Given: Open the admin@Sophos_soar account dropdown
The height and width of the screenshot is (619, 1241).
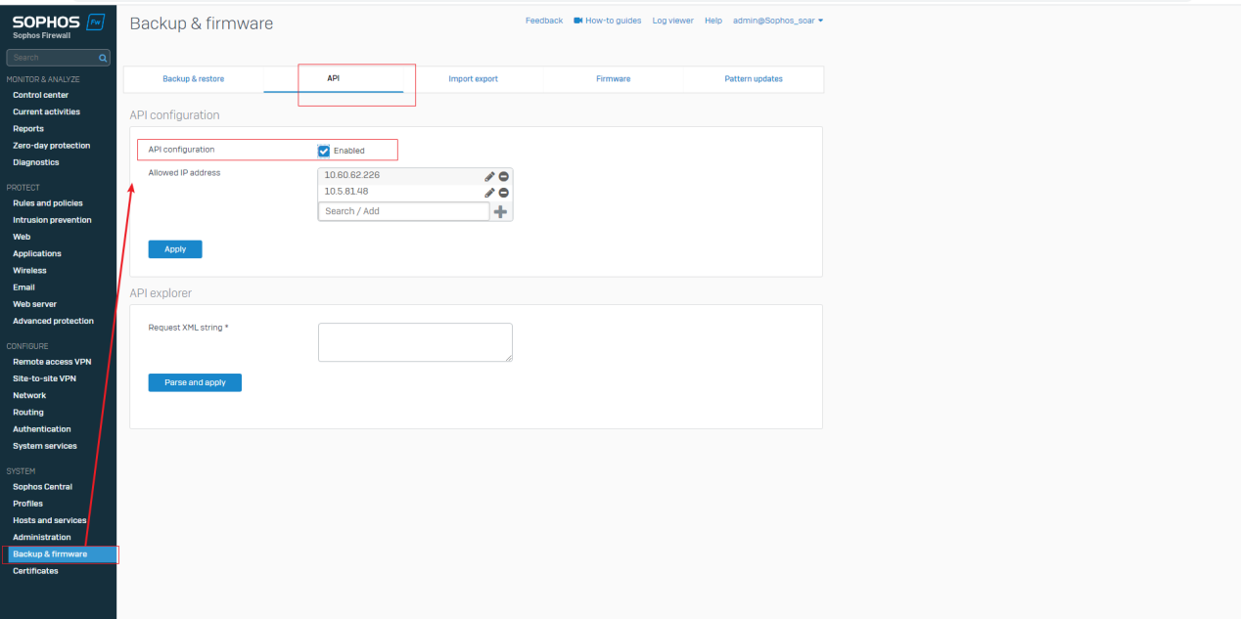Looking at the screenshot, I should pos(777,21).
